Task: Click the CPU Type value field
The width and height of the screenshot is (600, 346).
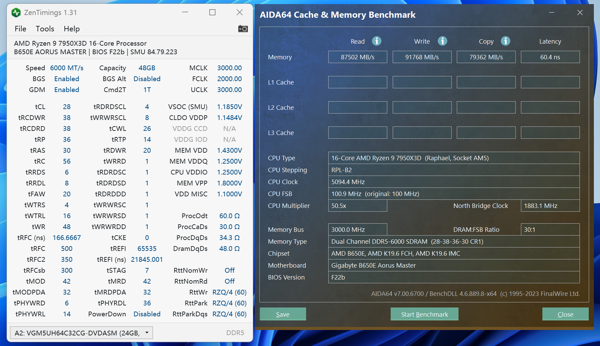Action: [x=453, y=158]
